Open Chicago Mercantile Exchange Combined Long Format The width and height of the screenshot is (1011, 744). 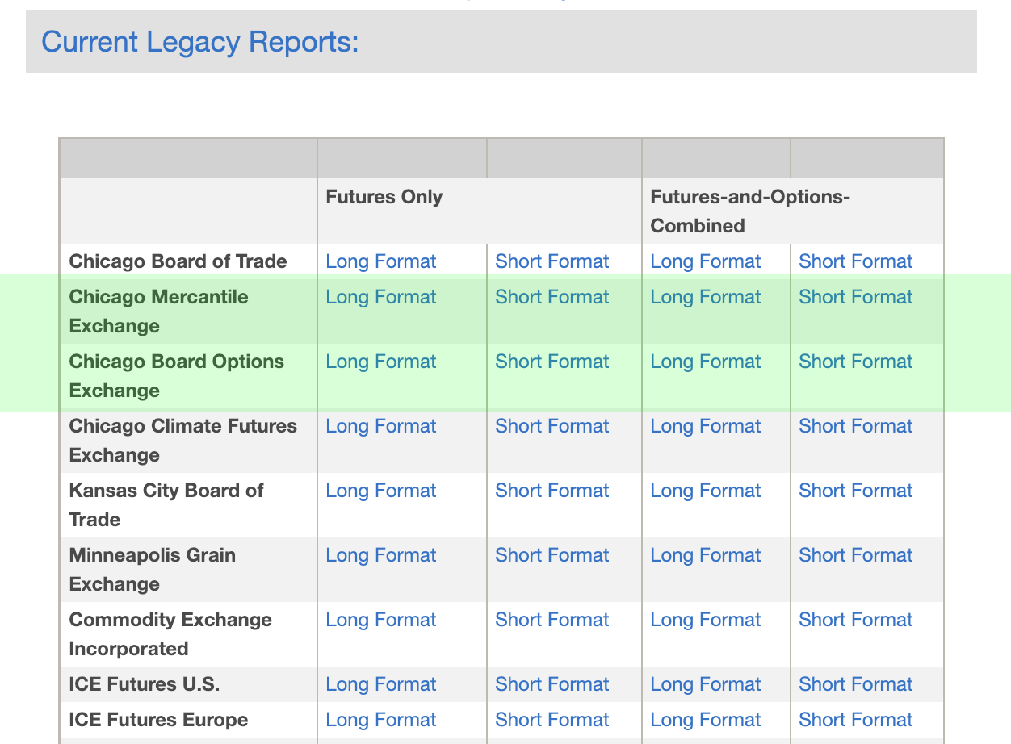point(705,297)
